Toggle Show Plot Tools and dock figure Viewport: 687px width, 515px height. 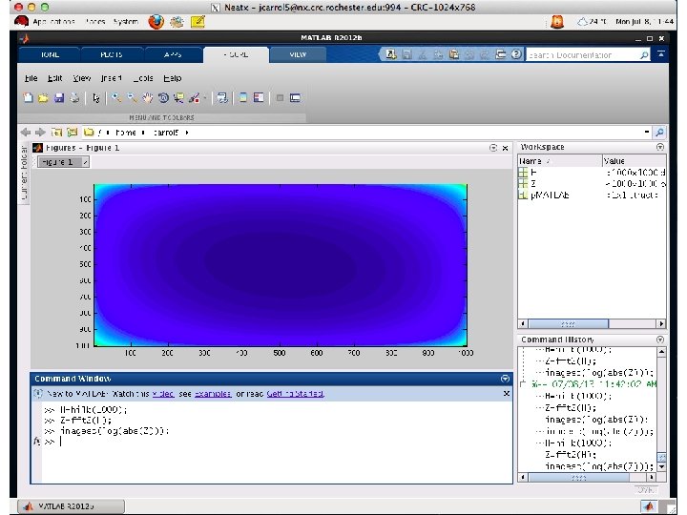tap(296, 97)
